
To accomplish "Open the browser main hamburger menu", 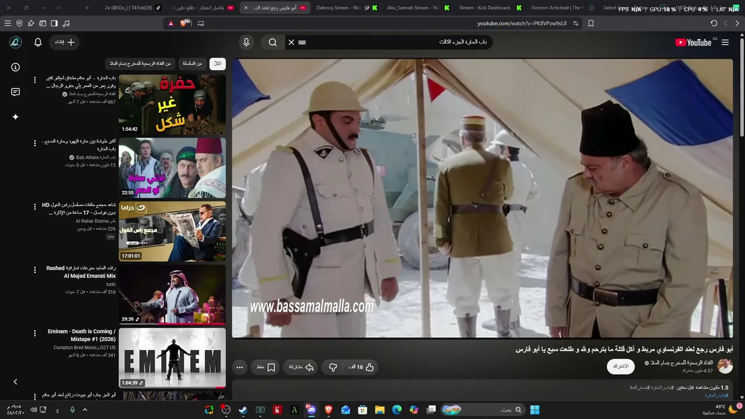I will click(8, 23).
